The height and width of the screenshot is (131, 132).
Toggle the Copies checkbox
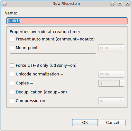pos(12,83)
